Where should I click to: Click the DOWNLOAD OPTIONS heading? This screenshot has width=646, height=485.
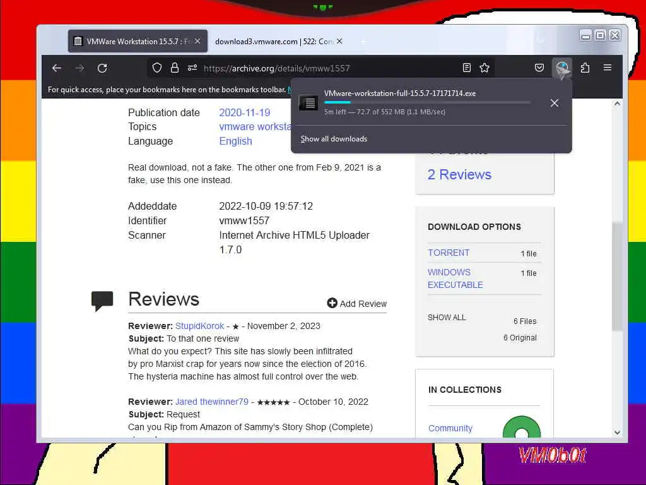pyautogui.click(x=474, y=227)
